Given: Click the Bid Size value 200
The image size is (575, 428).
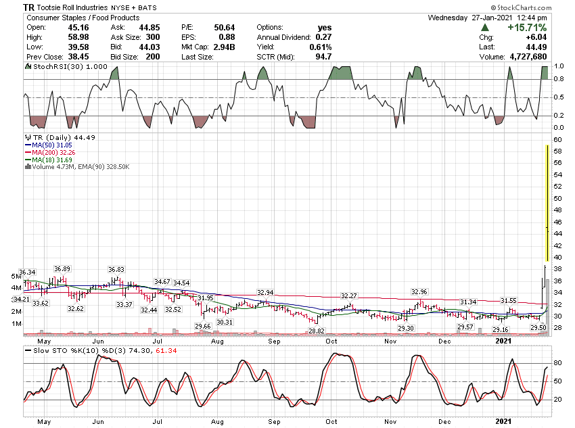Looking at the screenshot, I should pyautogui.click(x=153, y=57).
